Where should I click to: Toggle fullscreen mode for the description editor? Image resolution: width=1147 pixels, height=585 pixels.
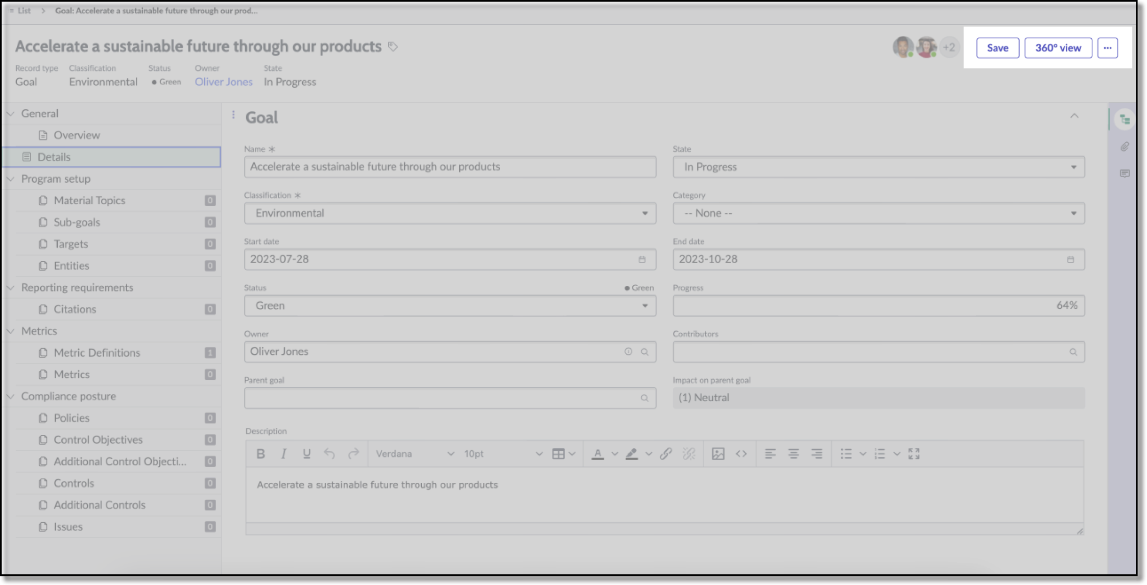click(x=914, y=453)
